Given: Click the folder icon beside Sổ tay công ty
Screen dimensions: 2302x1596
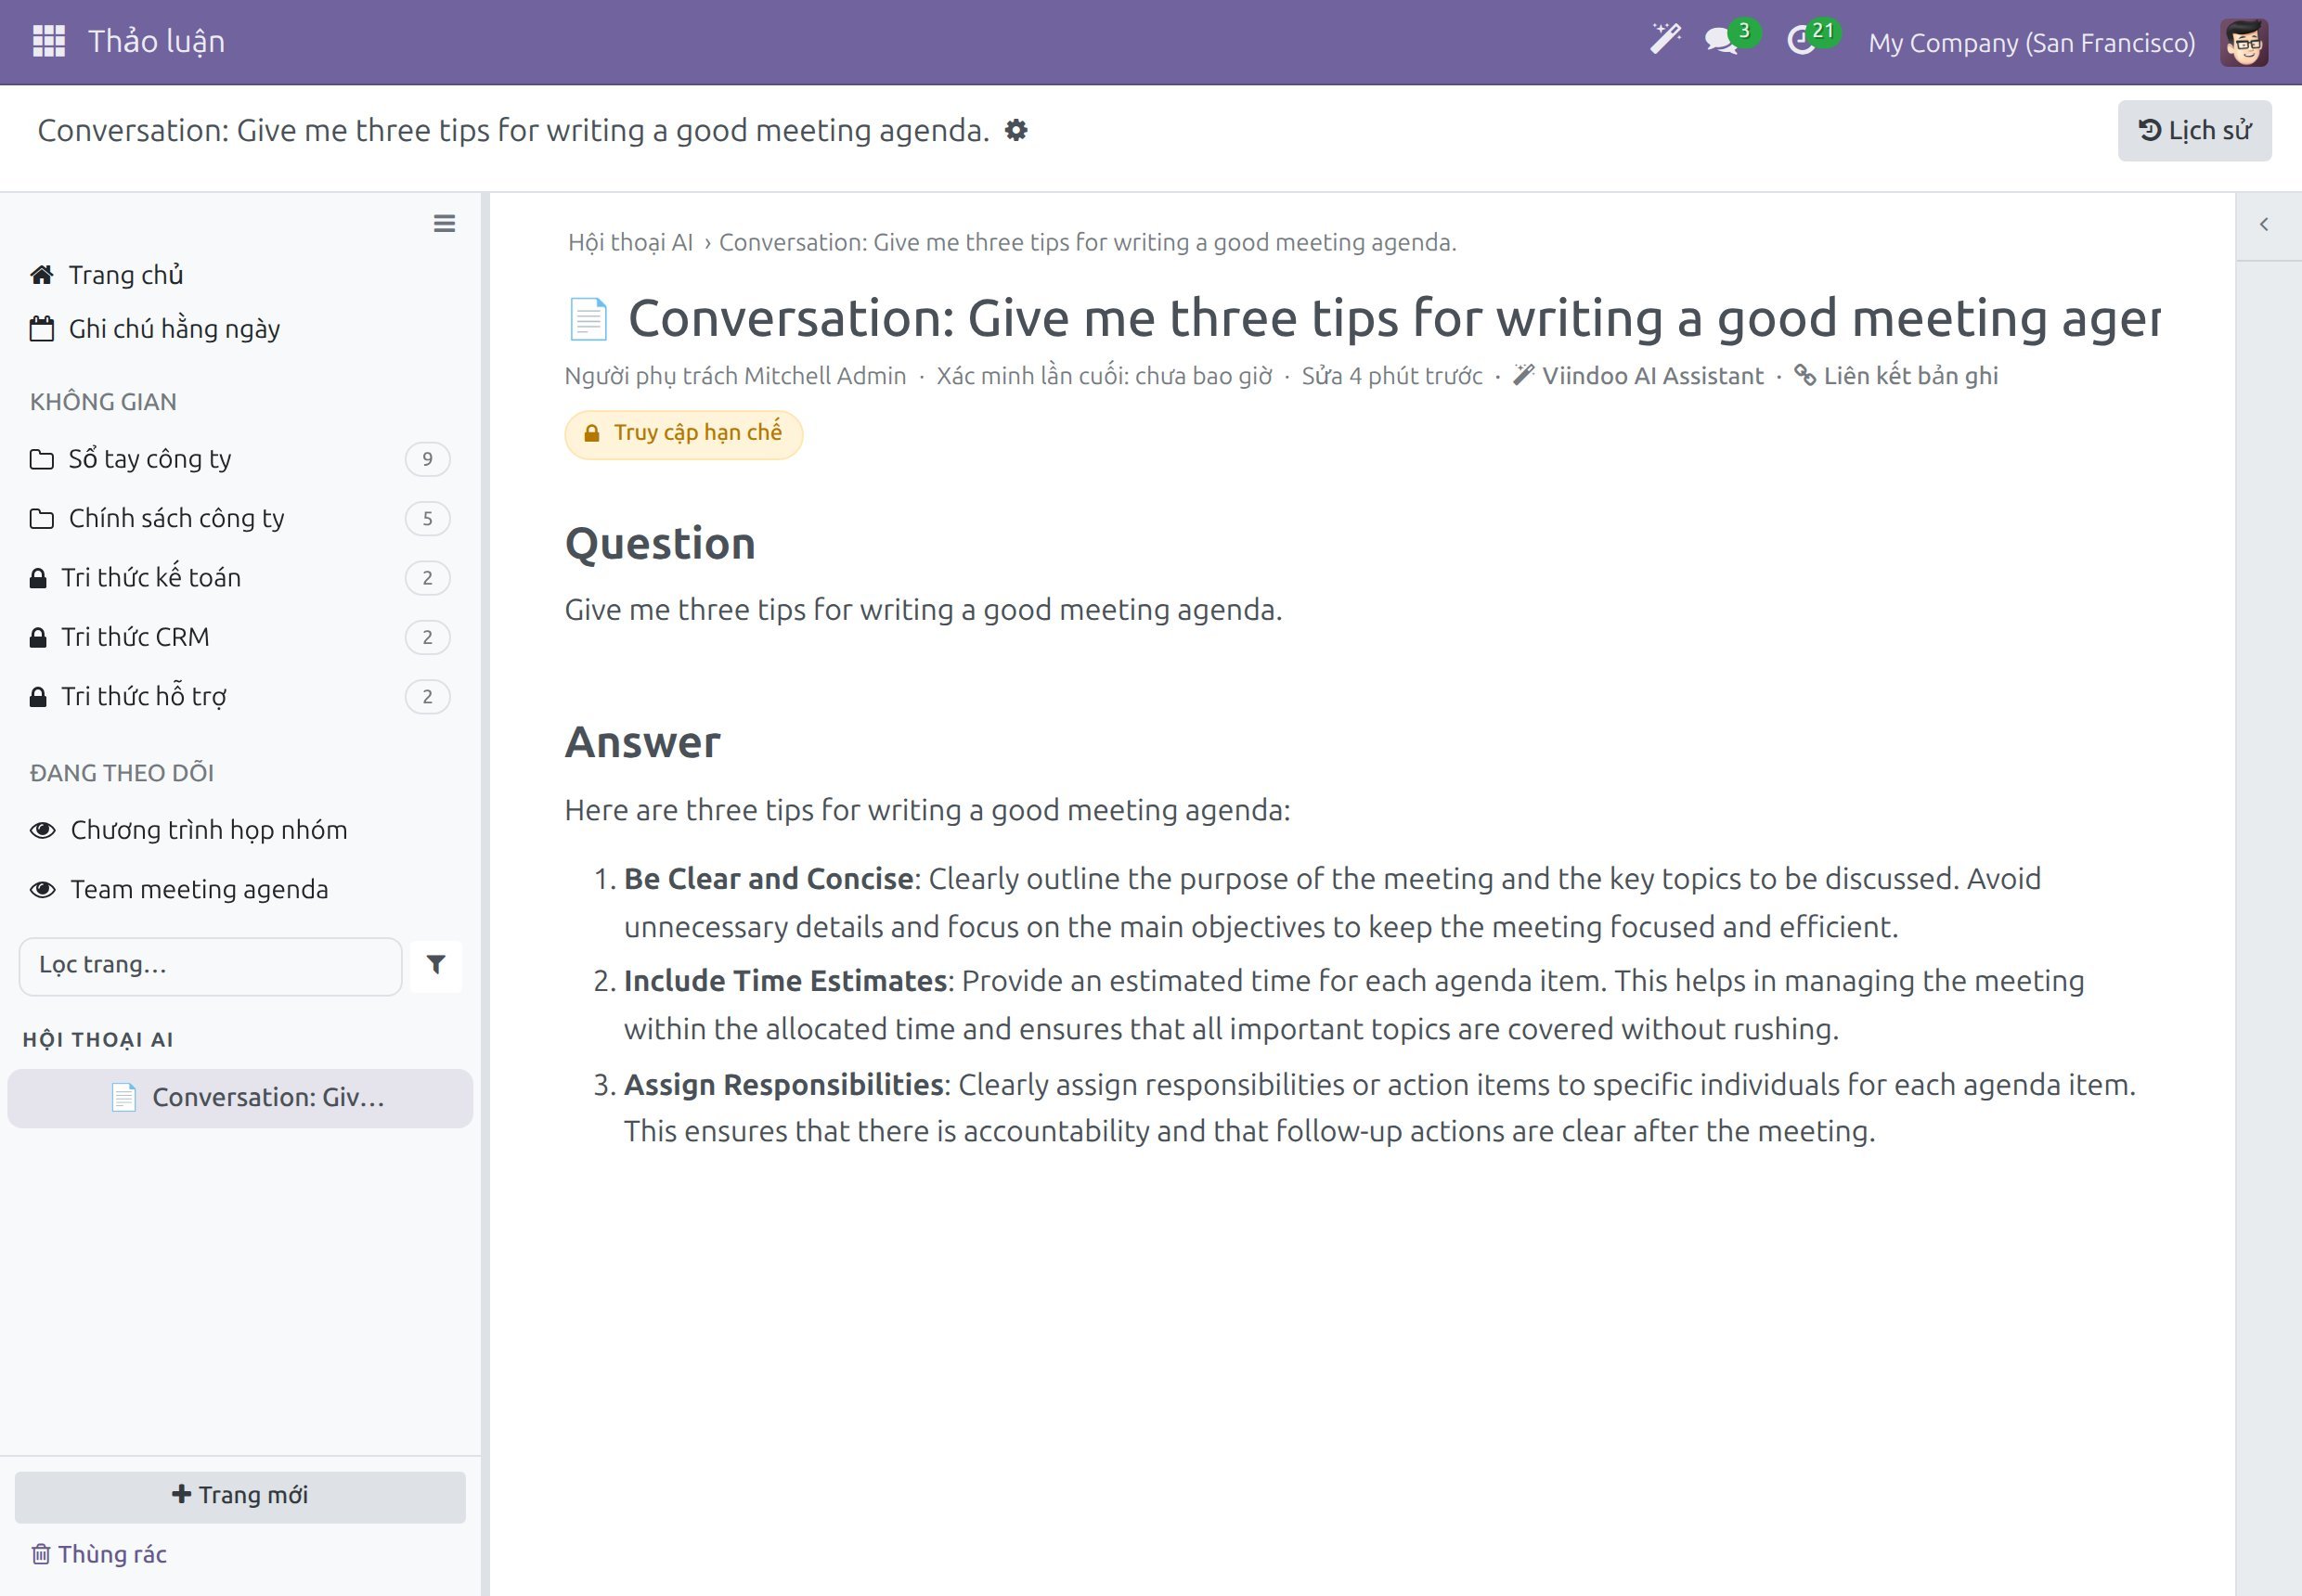Looking at the screenshot, I should pos(41,459).
